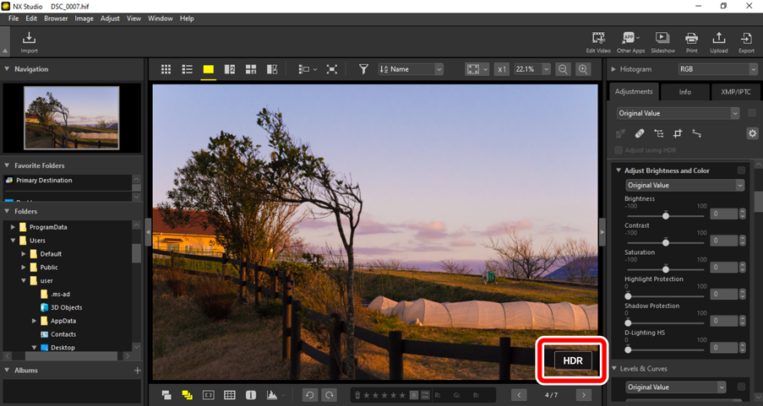Click the filter funnel icon
The image size is (763, 406).
(363, 69)
